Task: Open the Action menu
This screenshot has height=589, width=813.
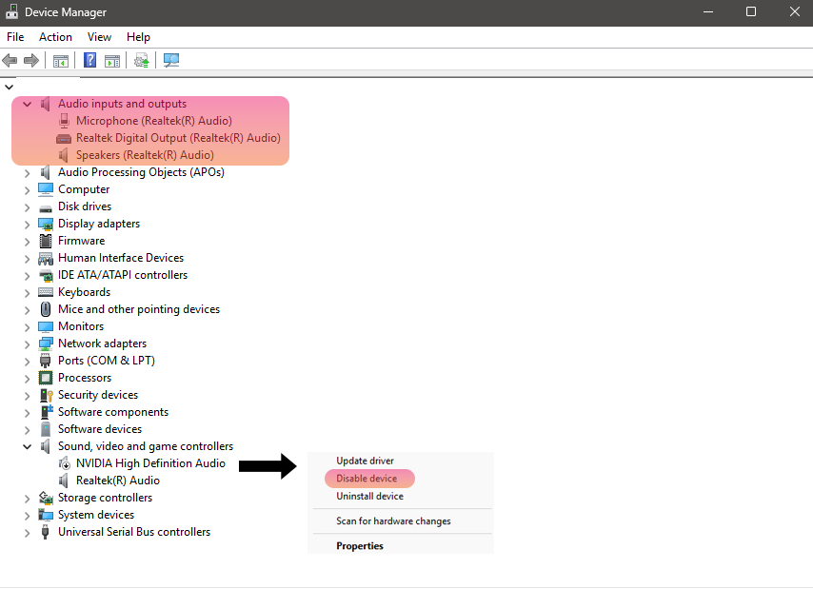Action: coord(55,37)
